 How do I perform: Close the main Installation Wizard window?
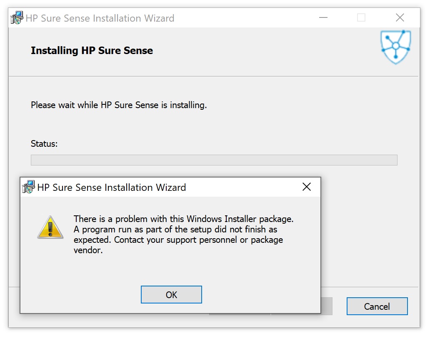[x=400, y=18]
